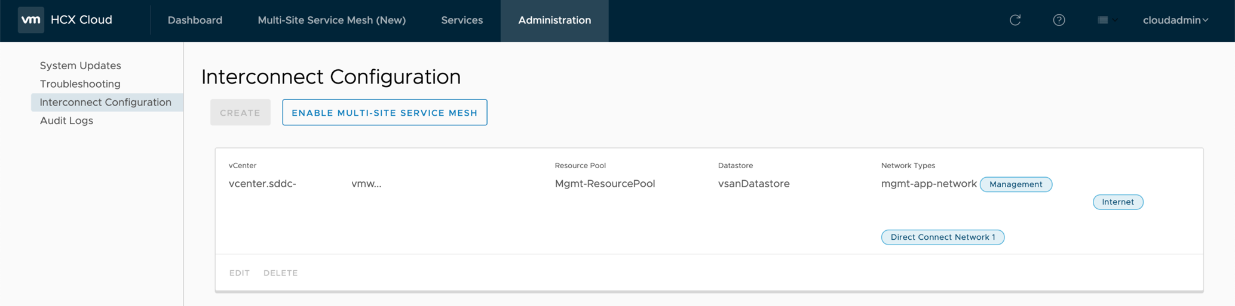The width and height of the screenshot is (1235, 306).
Task: Click the DELETE link on card
Action: pos(280,273)
